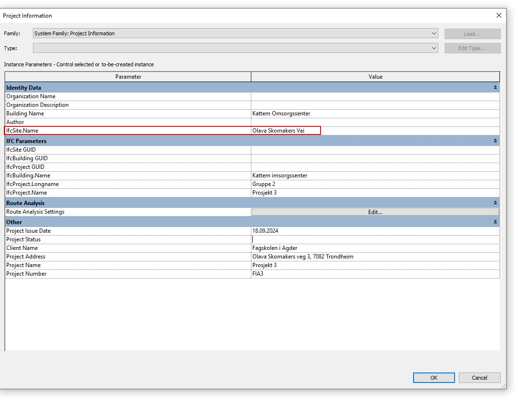Click the Load... button

click(x=472, y=34)
